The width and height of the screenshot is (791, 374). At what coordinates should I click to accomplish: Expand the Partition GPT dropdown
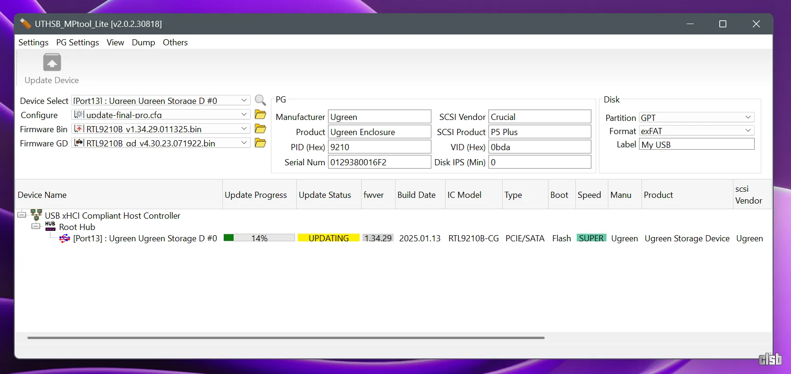pos(748,118)
